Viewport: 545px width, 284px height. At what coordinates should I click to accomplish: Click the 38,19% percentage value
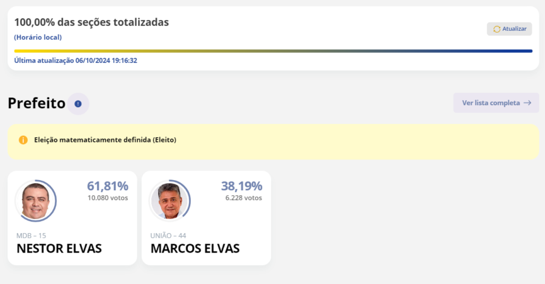click(x=242, y=186)
